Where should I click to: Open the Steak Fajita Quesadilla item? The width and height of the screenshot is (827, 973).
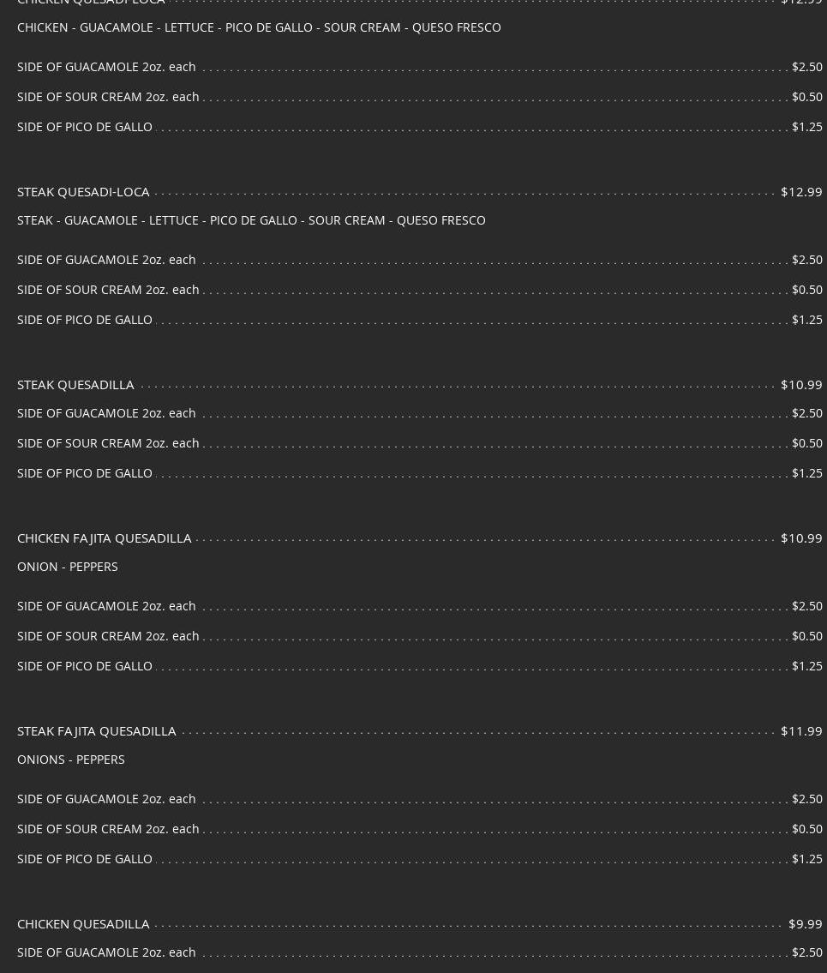(x=96, y=731)
